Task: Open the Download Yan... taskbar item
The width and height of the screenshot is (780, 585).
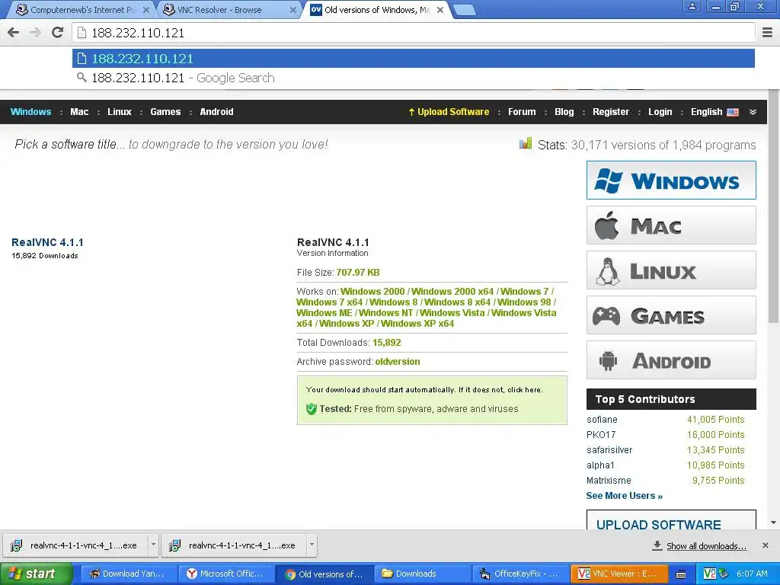Action: 127,574
